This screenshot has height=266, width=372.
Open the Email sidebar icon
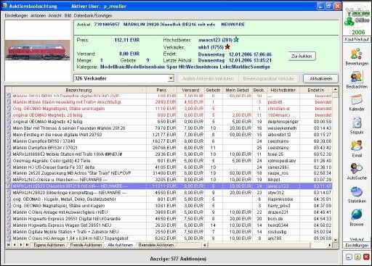click(357, 146)
